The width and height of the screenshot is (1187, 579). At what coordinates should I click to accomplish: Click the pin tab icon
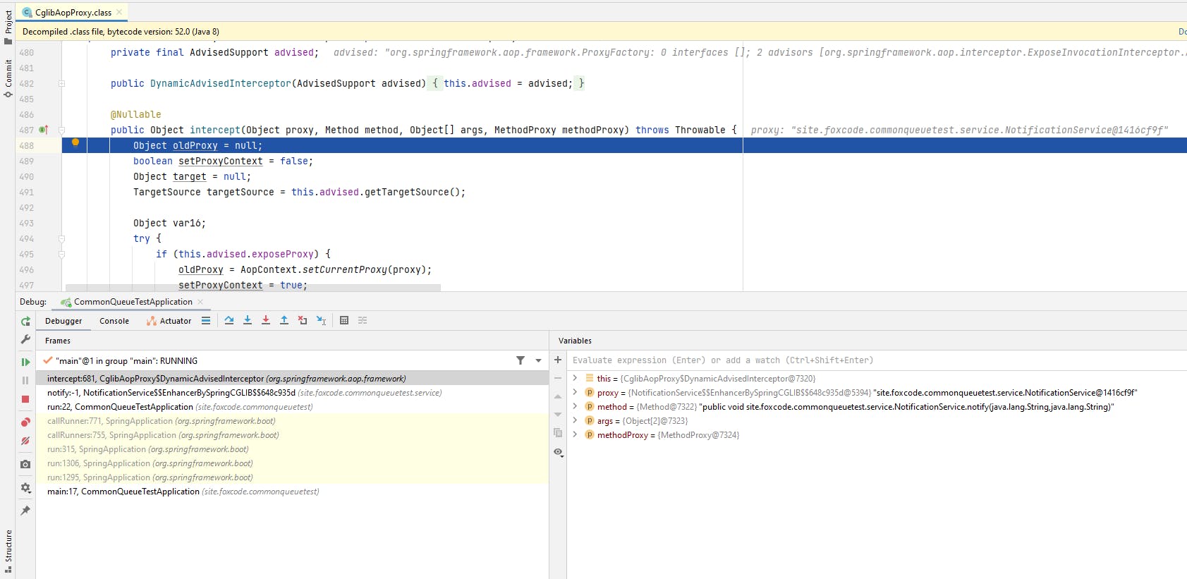[25, 510]
